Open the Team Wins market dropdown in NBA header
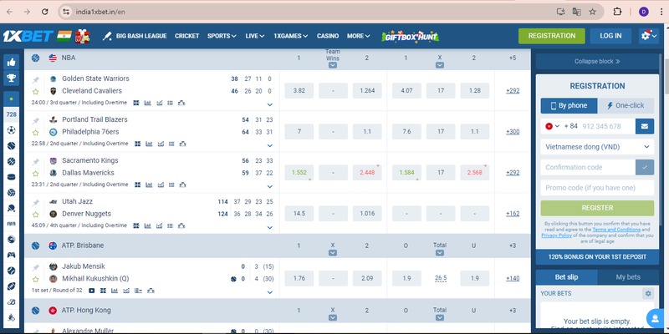This screenshot has height=334, width=669. [333, 65]
